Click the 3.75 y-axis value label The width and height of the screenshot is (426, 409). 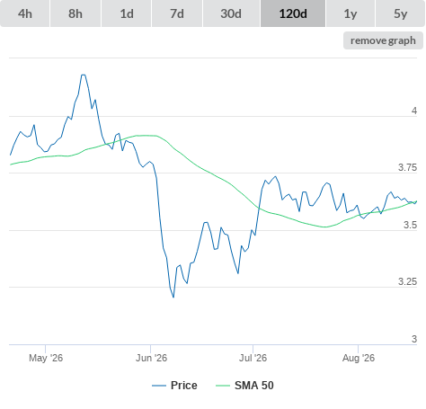coord(407,167)
